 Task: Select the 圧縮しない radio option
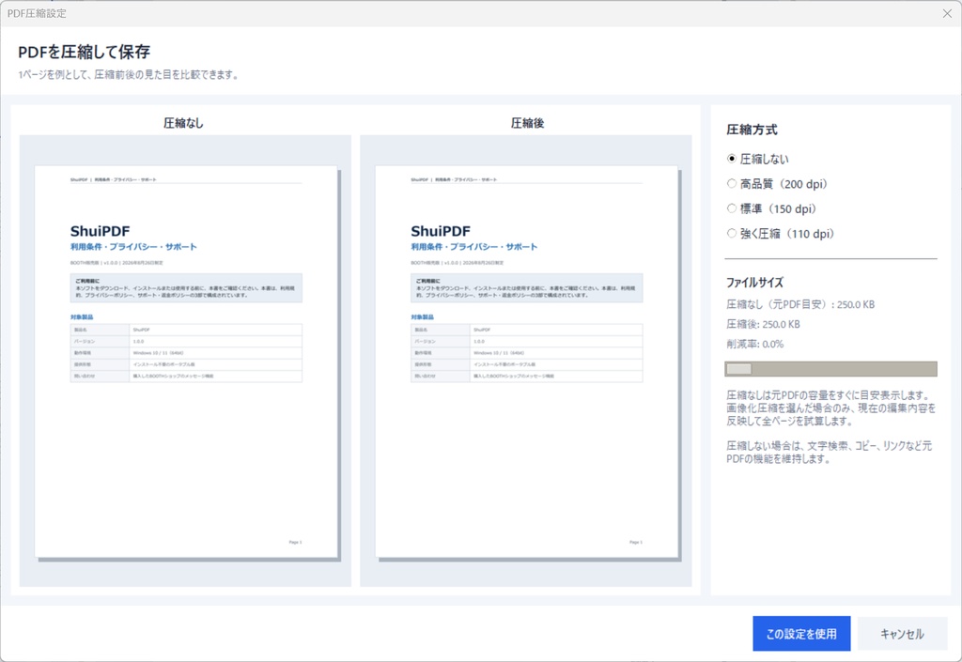[758, 159]
